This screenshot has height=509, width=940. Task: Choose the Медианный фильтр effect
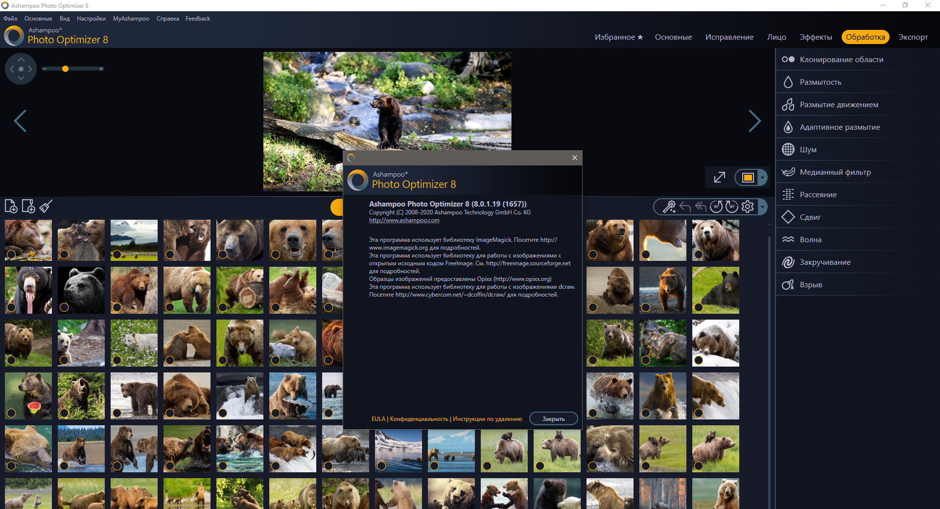coord(835,172)
